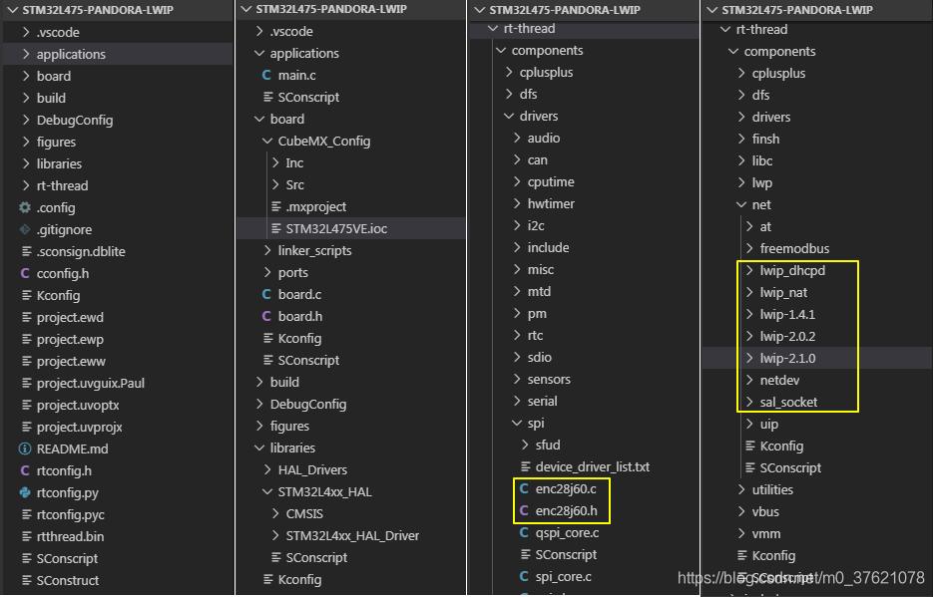Expand the ports folder chevron

click(267, 272)
